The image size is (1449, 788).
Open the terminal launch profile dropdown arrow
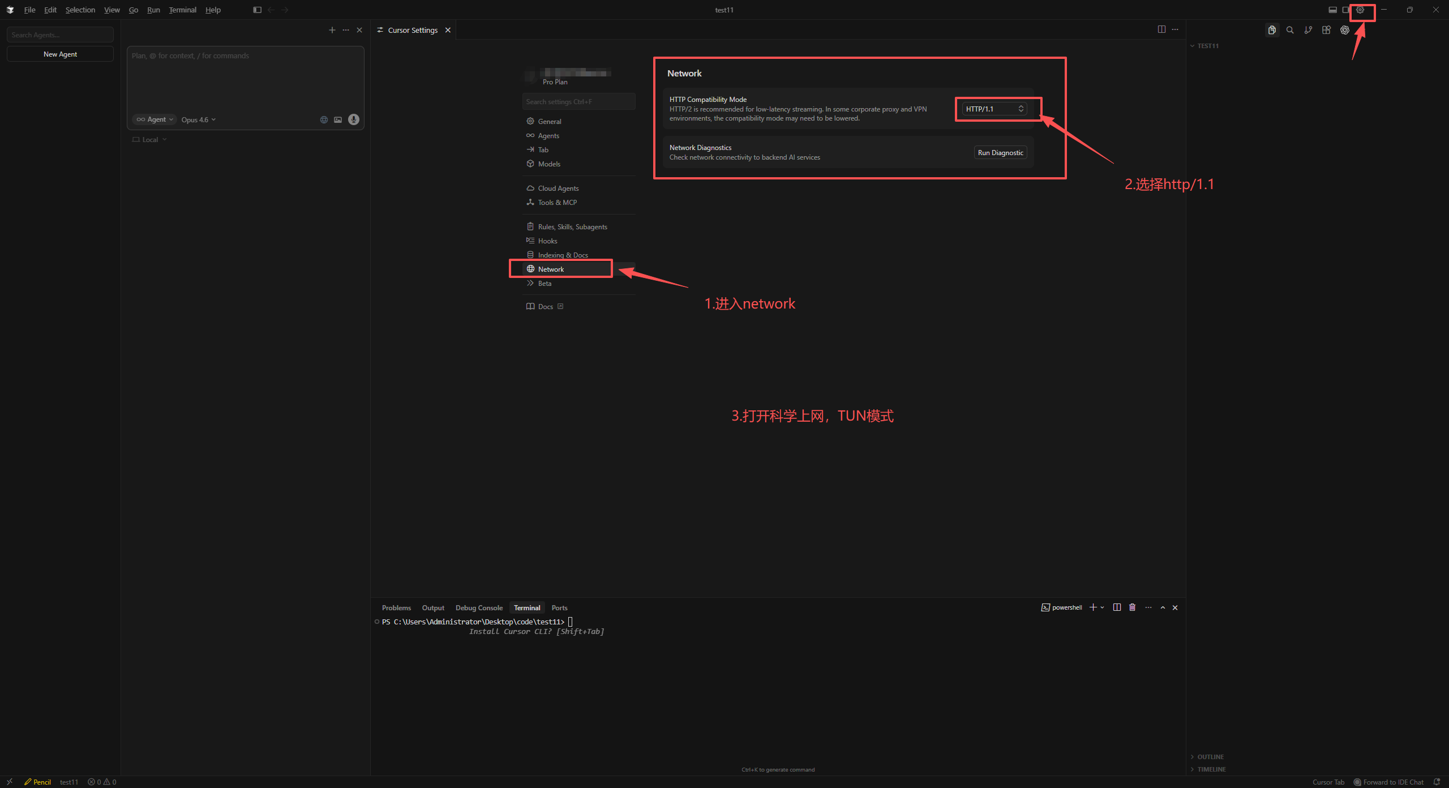point(1102,607)
